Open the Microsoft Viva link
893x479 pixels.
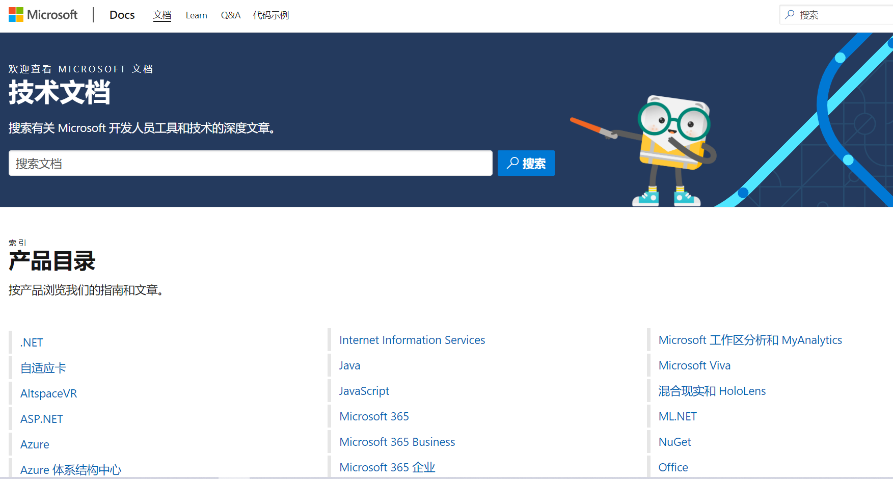694,365
